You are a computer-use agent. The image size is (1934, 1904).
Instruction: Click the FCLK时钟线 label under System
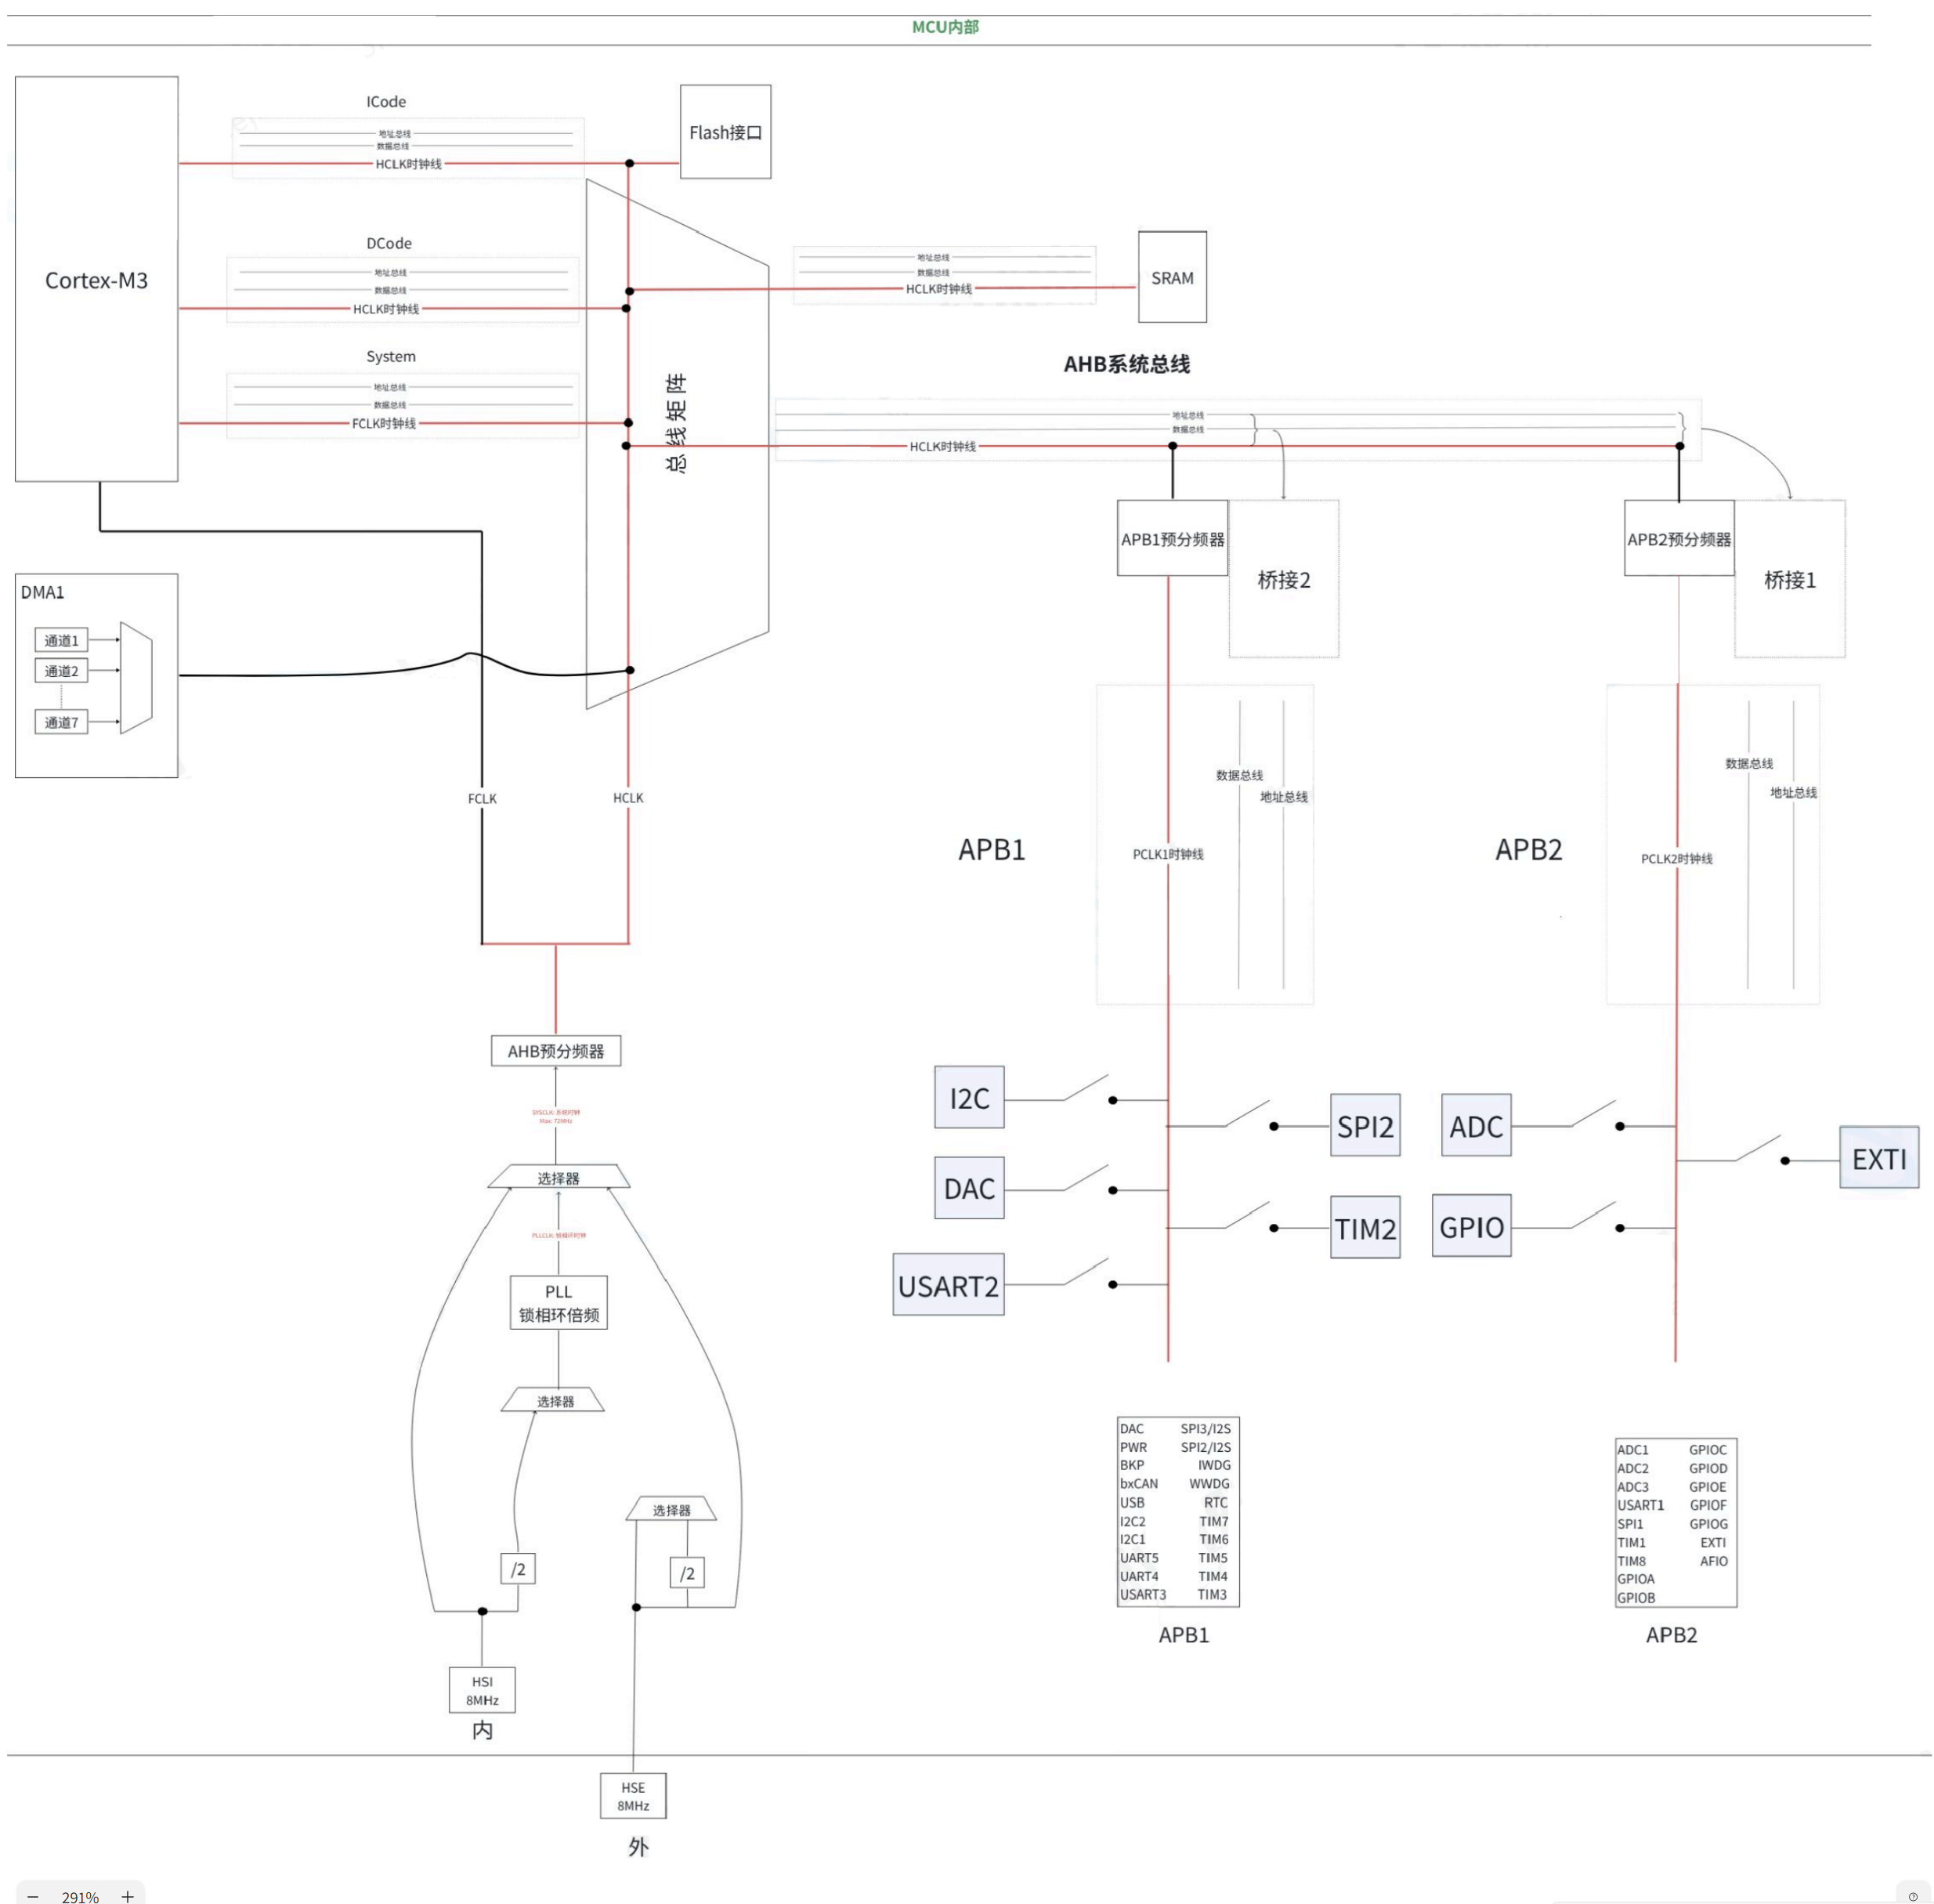pos(384,423)
